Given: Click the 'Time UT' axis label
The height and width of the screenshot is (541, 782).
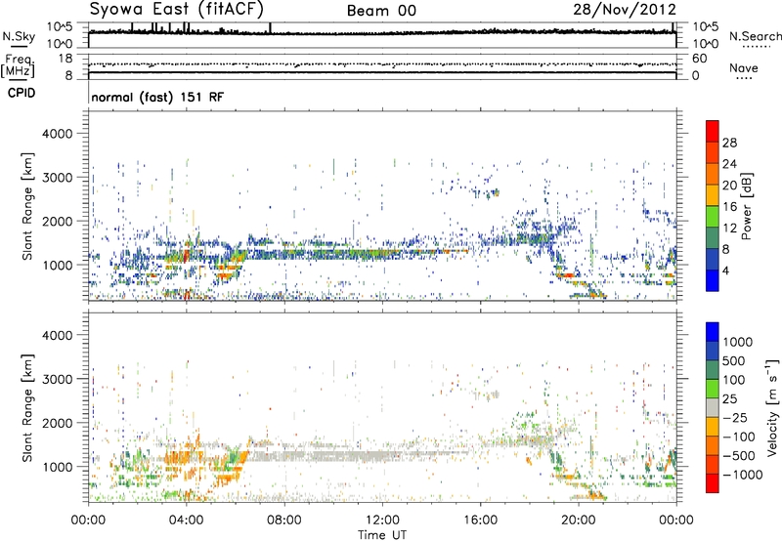Looking at the screenshot, I should point(382,535).
